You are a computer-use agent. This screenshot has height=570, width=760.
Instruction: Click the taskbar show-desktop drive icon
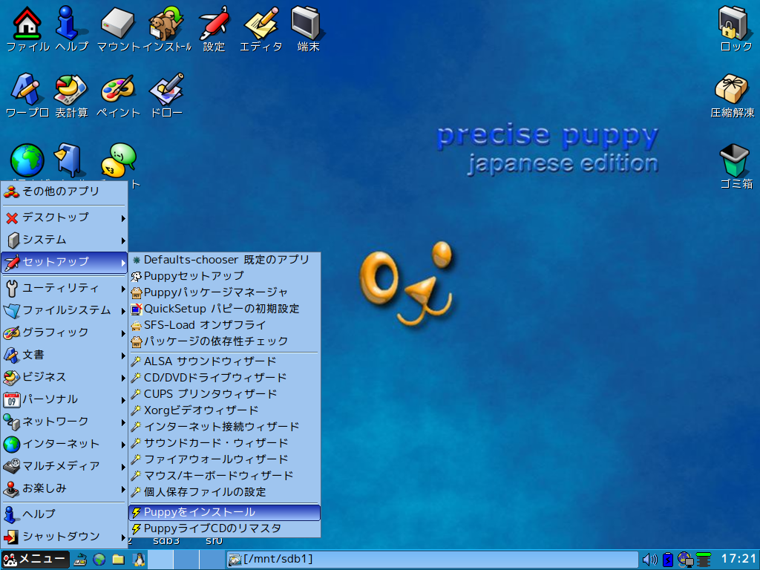pos(80,560)
